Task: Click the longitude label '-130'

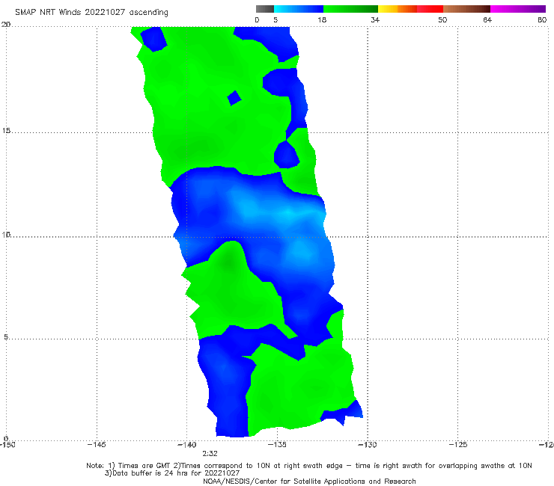Action: (368, 444)
